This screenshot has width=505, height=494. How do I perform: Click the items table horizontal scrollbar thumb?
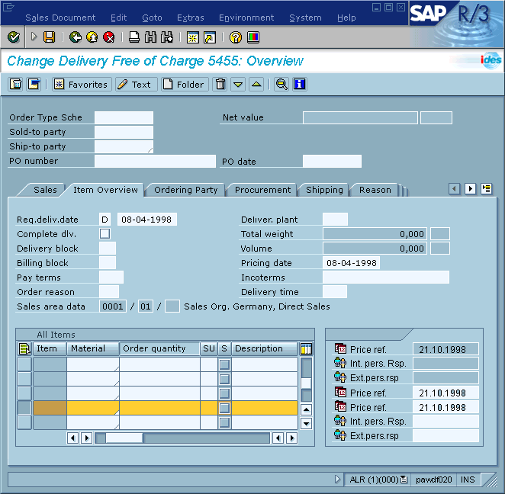[124, 438]
